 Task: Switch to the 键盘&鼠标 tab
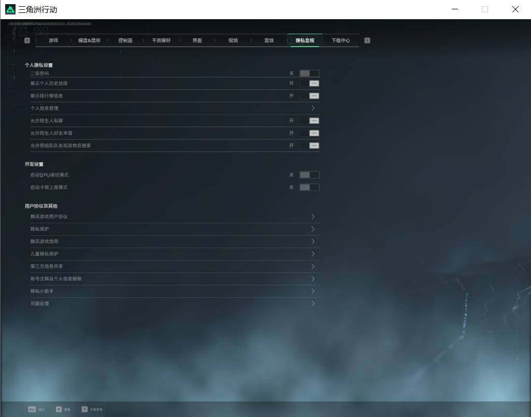[x=90, y=40]
